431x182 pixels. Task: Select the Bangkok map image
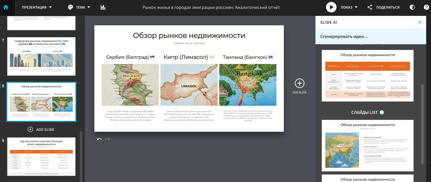(248, 85)
